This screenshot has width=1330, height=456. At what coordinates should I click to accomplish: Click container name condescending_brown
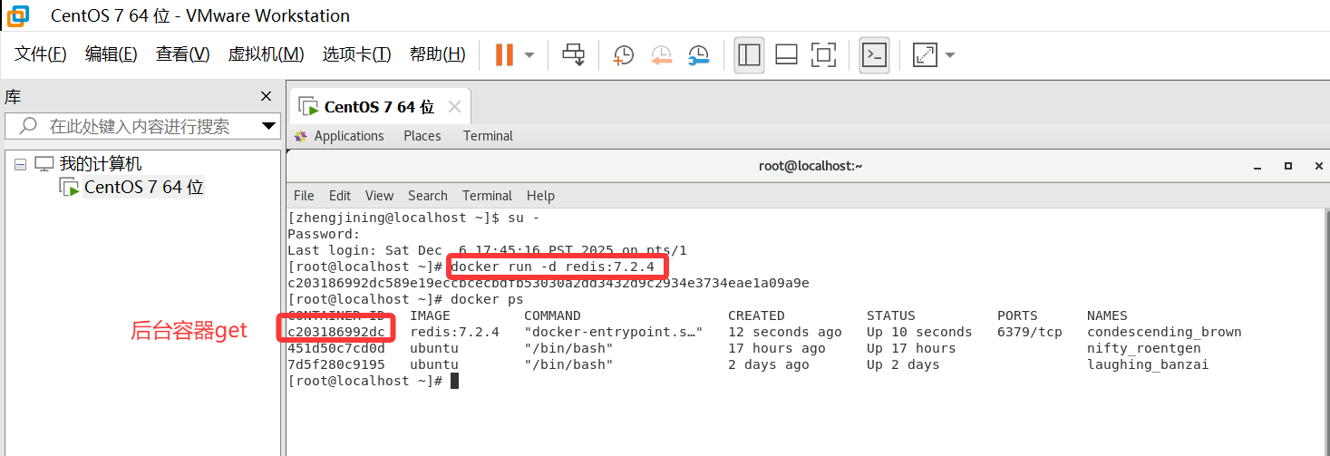click(x=1164, y=332)
